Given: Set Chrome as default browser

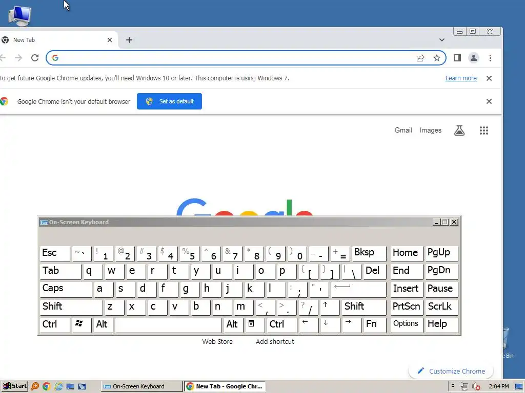Looking at the screenshot, I should coord(169,101).
